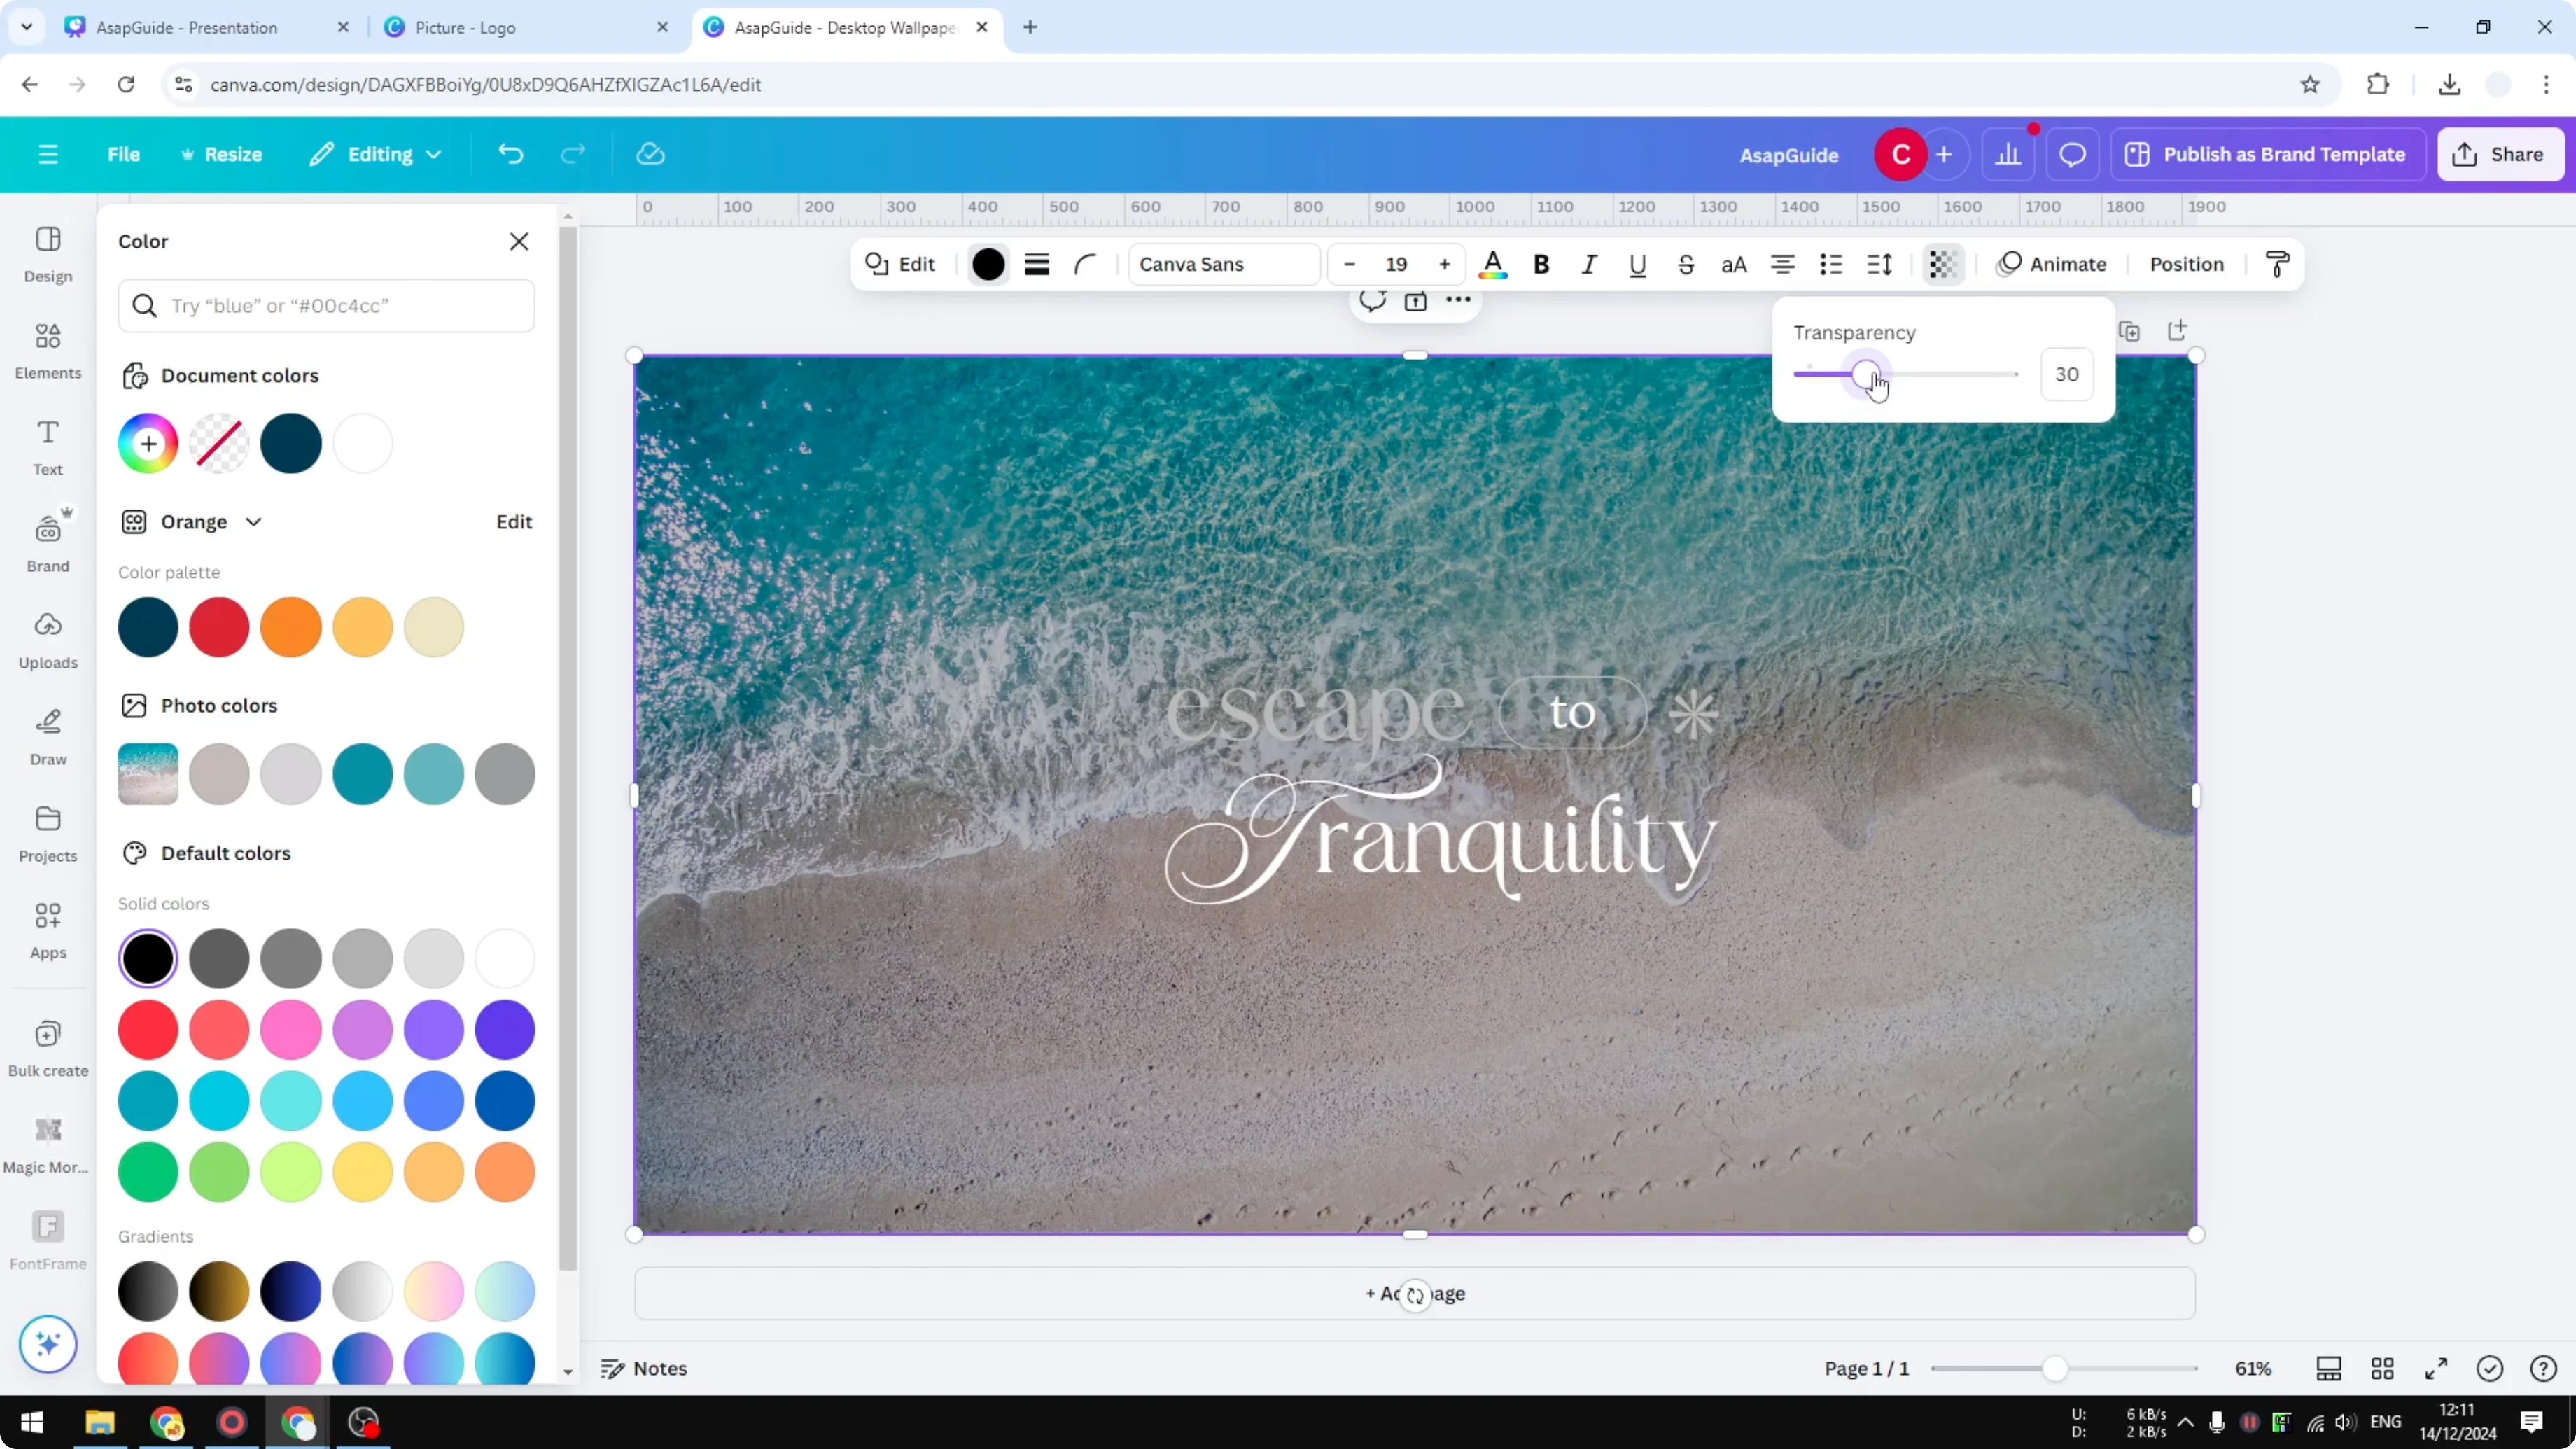Open the Elements panel
The image size is (2576, 1449).
point(47,350)
